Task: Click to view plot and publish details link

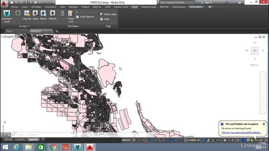Action: pos(241,133)
